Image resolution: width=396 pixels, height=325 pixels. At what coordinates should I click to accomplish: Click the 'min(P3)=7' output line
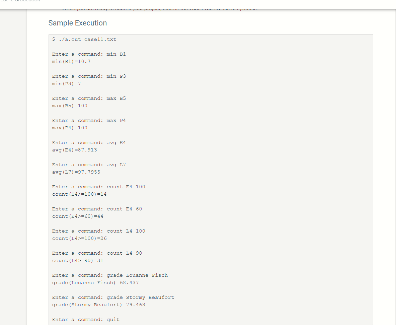[x=66, y=84]
